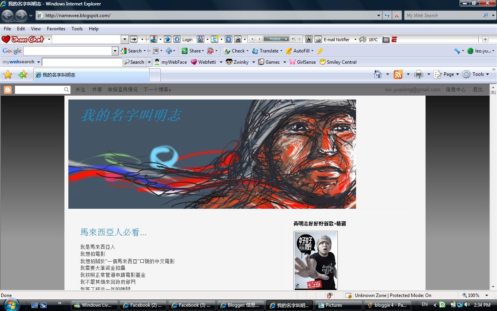Click the orange RSS feeds icon
The height and width of the screenshot is (311, 497).
(398, 74)
